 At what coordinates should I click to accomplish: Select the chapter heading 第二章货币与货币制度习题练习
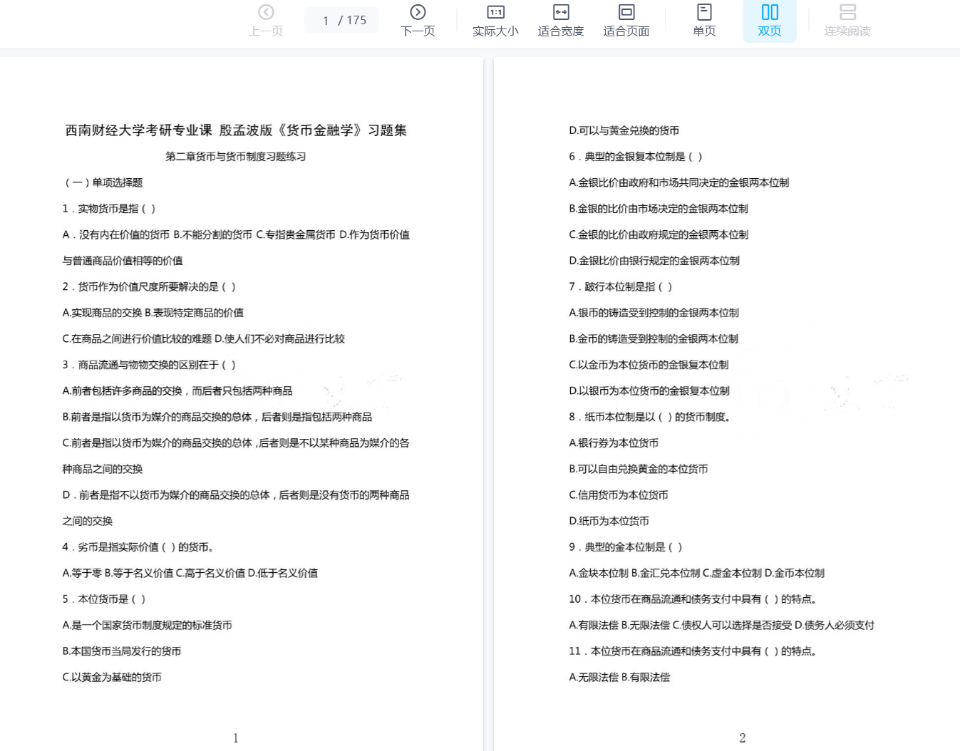pos(236,157)
